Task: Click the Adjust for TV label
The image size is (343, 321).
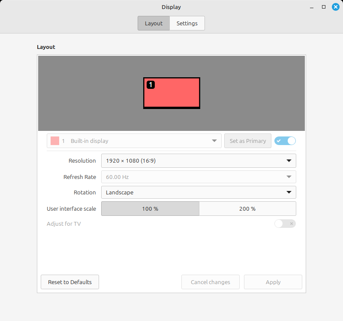Action: coord(63,224)
